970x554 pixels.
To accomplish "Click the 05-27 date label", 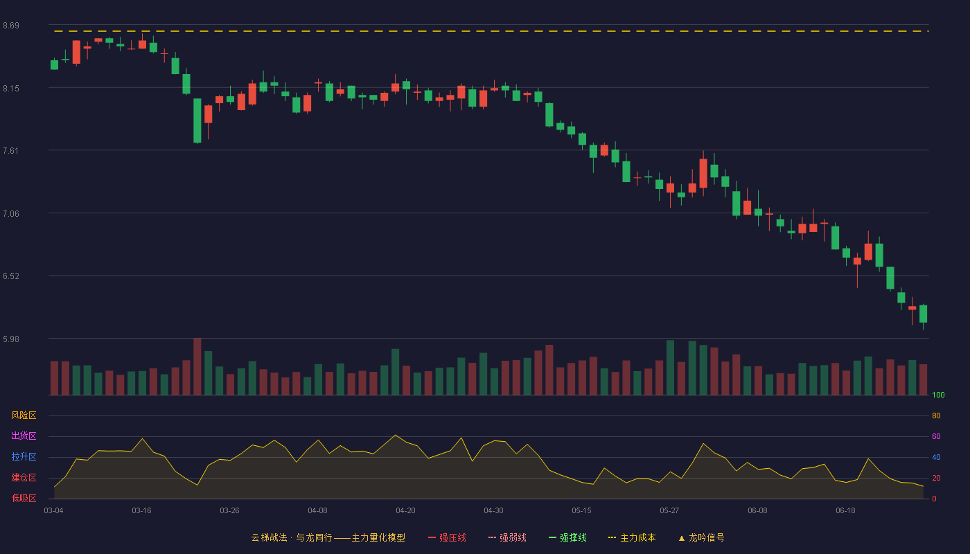I will point(669,510).
